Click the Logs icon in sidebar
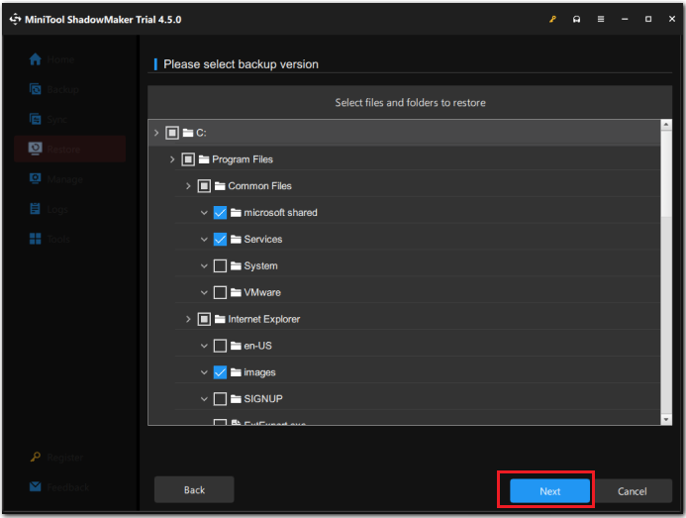 [35, 208]
